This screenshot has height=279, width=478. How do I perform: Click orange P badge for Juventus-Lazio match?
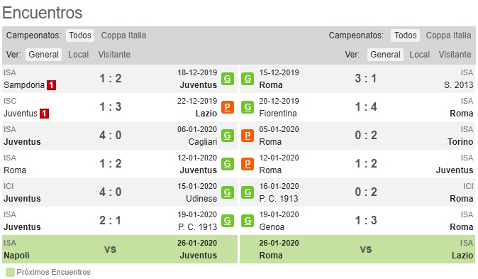click(228, 107)
